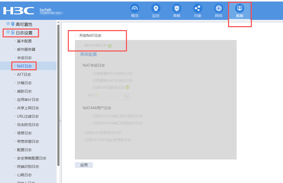Collapse the 日志设置 tree section
Screen dimensions: 283x183
pyautogui.click(x=8, y=32)
